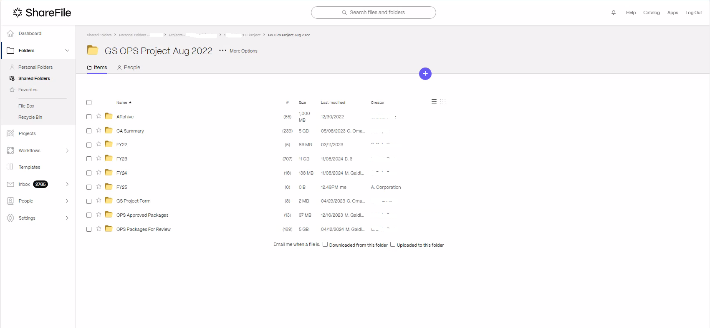Open the notifications bell icon

[614, 13]
